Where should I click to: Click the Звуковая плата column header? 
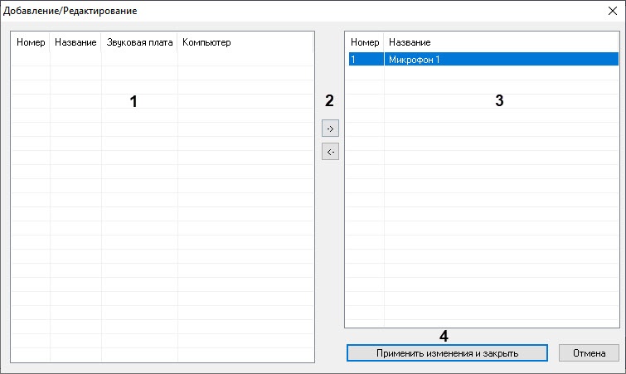(139, 42)
